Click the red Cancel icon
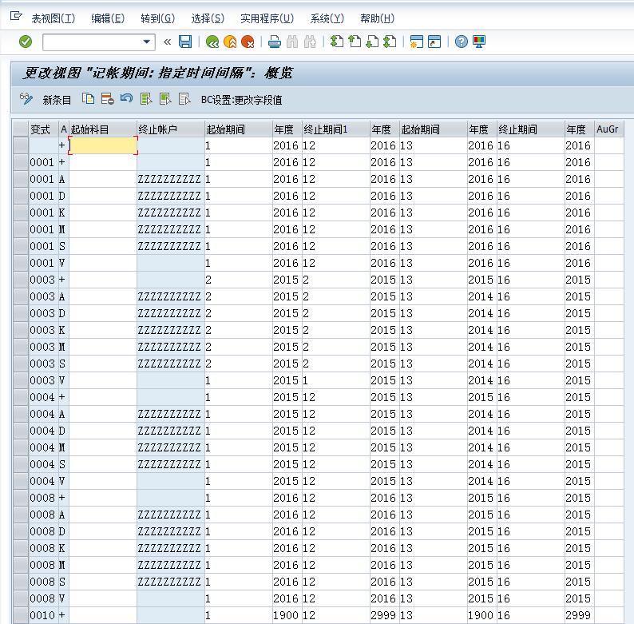Screen dimensions: 634x624 (248, 42)
